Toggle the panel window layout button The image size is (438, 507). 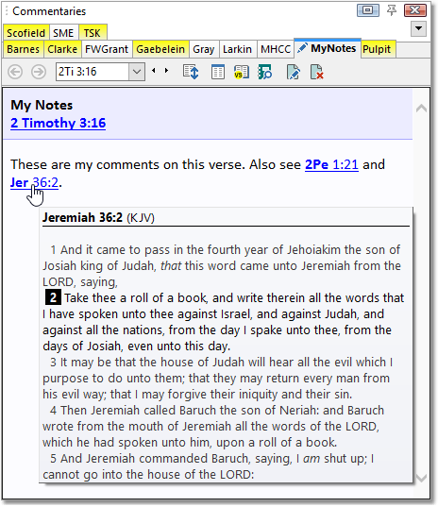pyautogui.click(x=368, y=10)
